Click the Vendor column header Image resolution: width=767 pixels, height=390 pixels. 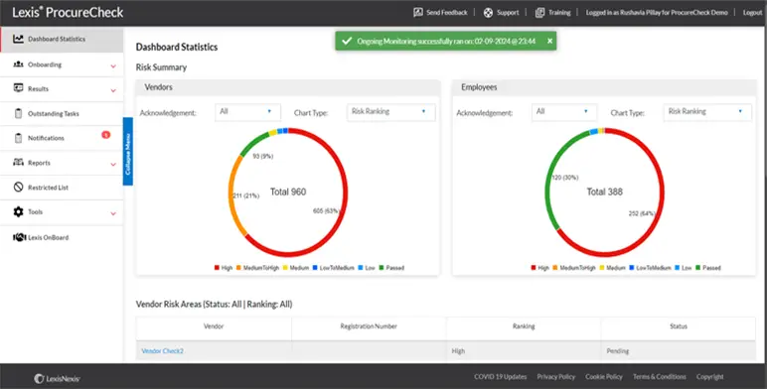click(x=214, y=326)
